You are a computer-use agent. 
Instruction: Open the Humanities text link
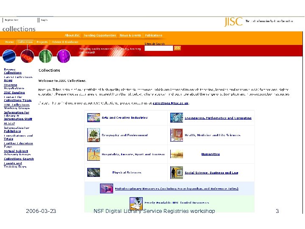(211, 154)
